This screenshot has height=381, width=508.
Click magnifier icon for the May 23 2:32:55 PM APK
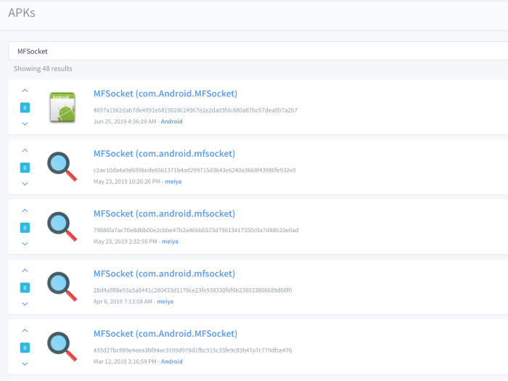62,226
